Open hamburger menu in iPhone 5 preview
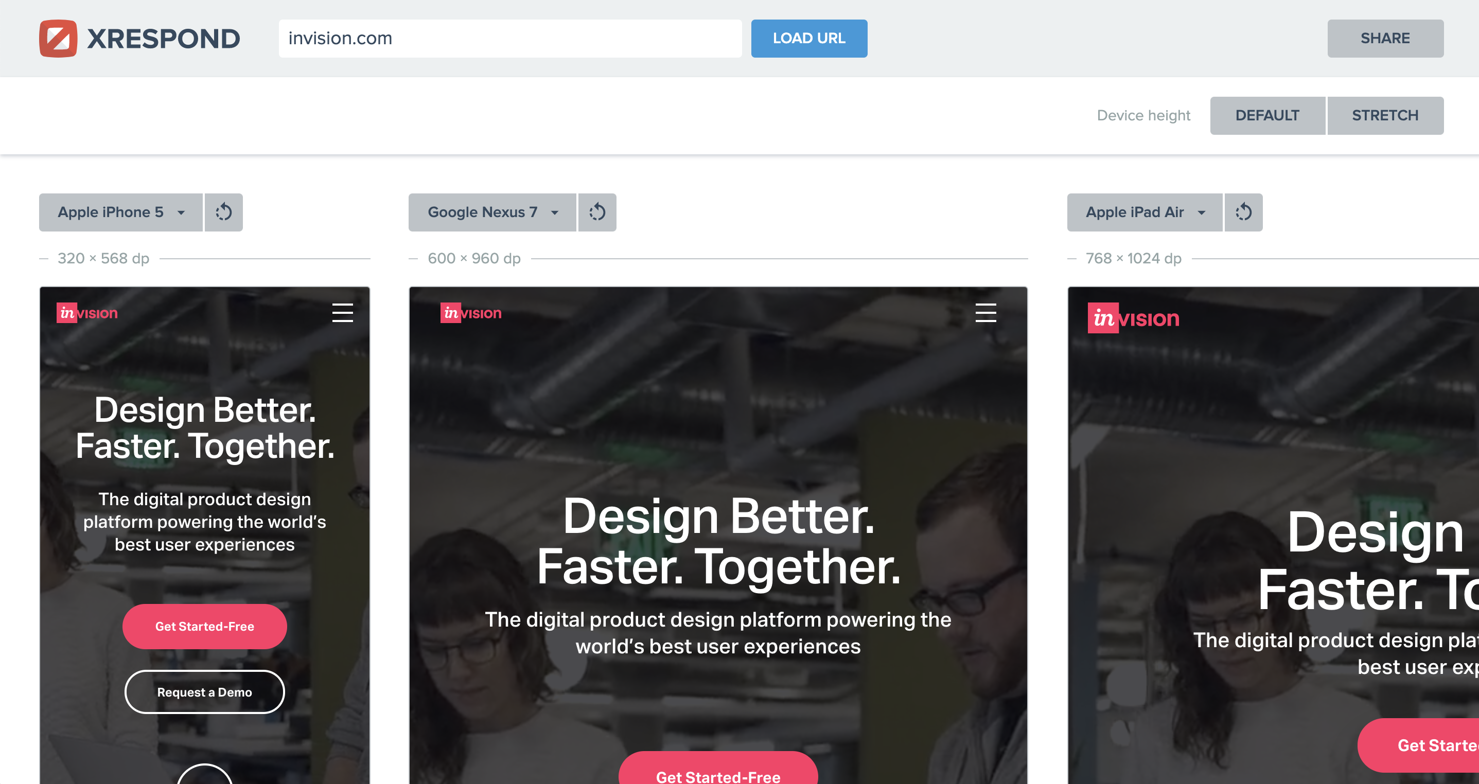This screenshot has width=1479, height=784. tap(343, 313)
